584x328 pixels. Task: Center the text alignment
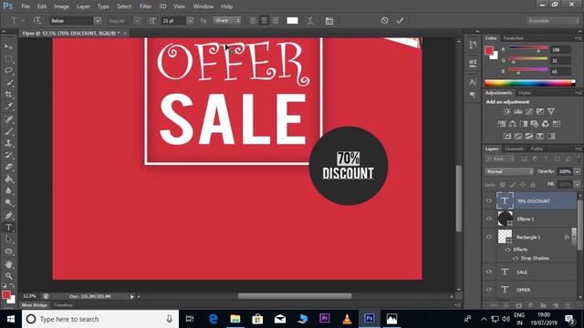click(264, 21)
